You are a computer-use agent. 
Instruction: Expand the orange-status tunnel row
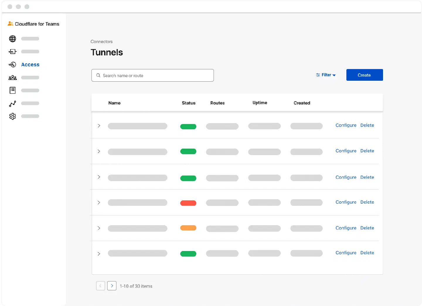pyautogui.click(x=99, y=228)
